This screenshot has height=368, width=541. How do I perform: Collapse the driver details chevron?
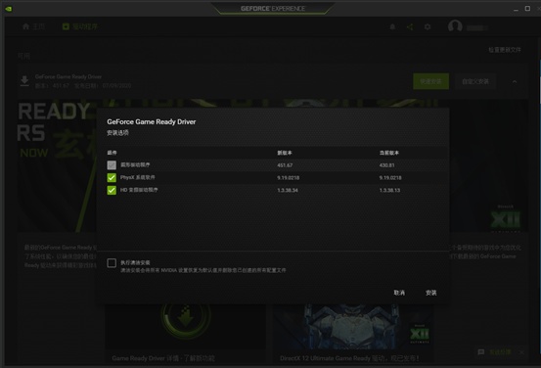click(x=515, y=81)
